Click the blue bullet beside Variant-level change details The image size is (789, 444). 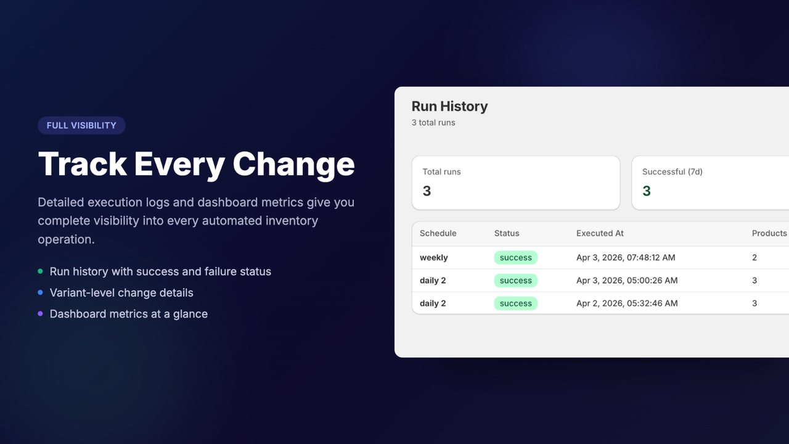click(x=40, y=292)
